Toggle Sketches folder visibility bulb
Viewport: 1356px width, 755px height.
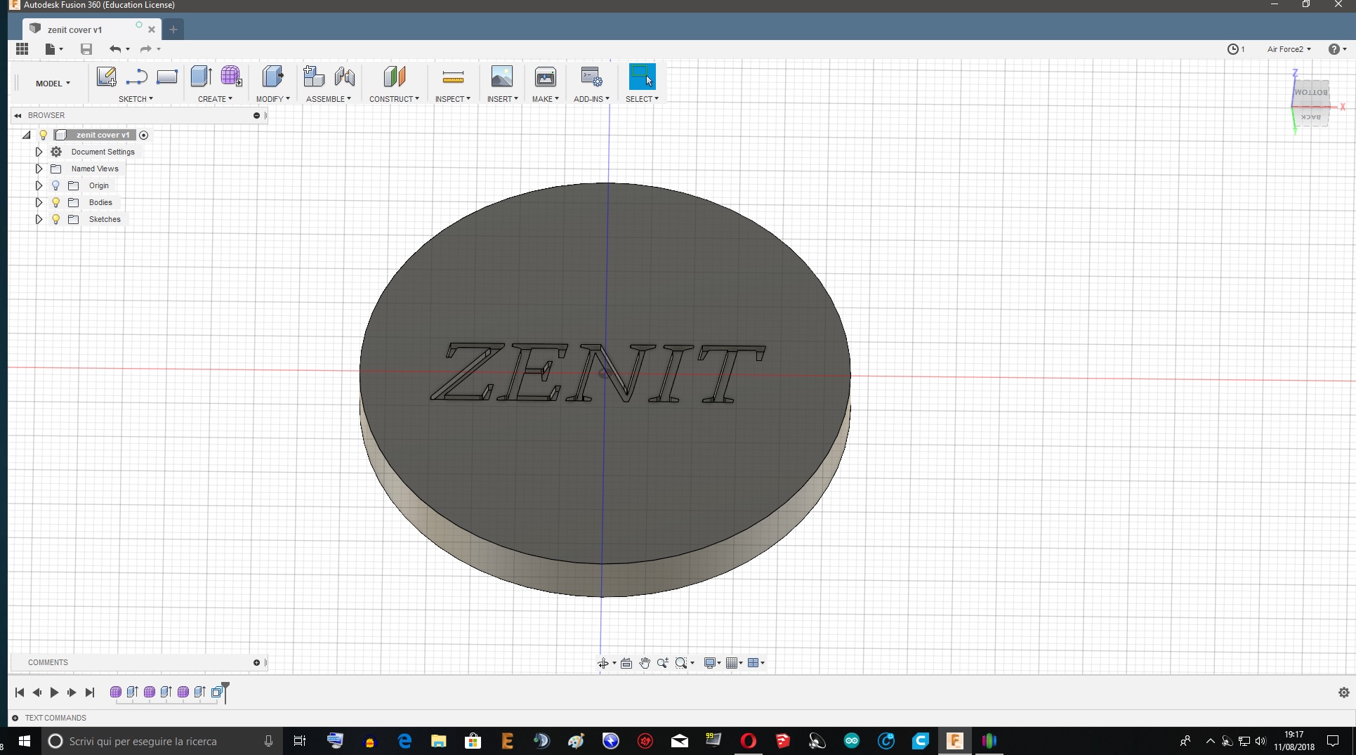(x=56, y=219)
